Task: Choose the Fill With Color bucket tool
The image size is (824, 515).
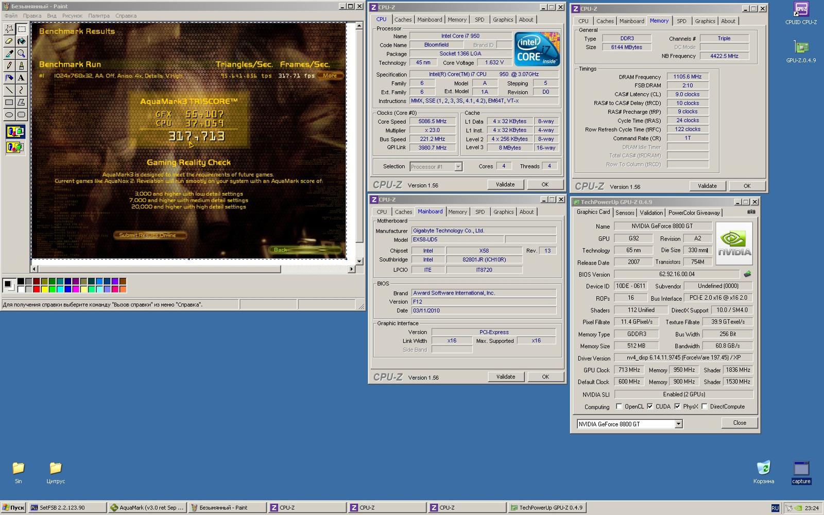Action: [21, 41]
